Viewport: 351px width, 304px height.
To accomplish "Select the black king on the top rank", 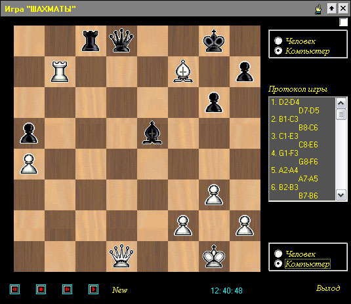I will (214, 41).
